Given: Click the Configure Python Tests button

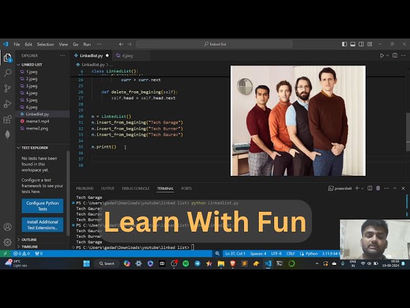Looking at the screenshot, I should [x=42, y=206].
